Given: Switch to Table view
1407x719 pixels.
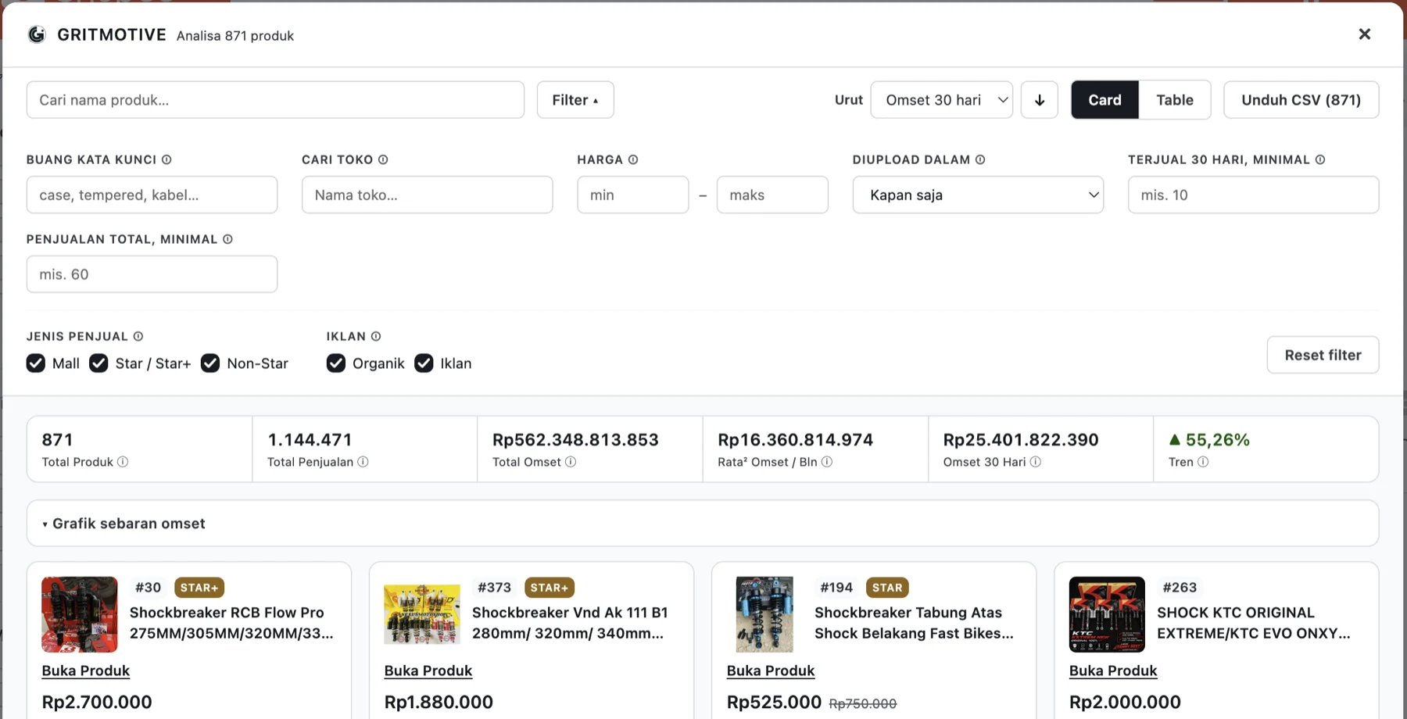Looking at the screenshot, I should [1175, 100].
